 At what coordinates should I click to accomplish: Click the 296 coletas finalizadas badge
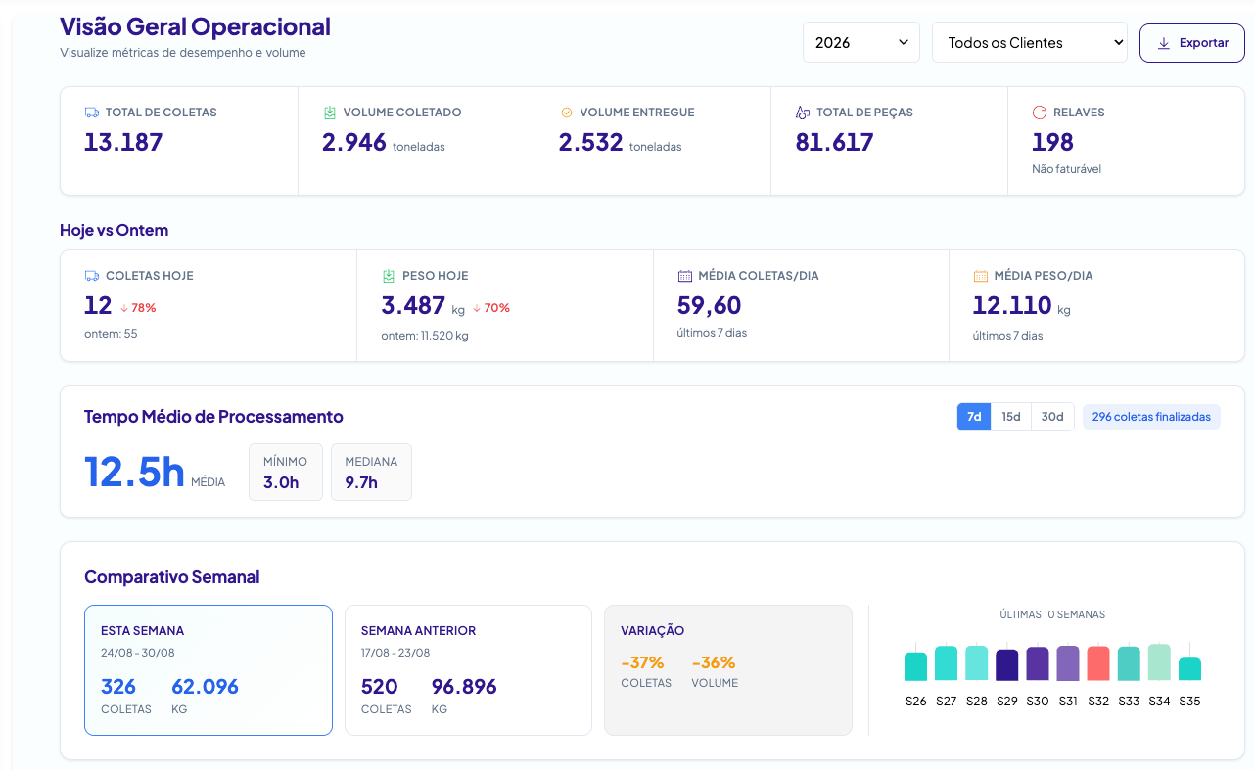click(1151, 417)
